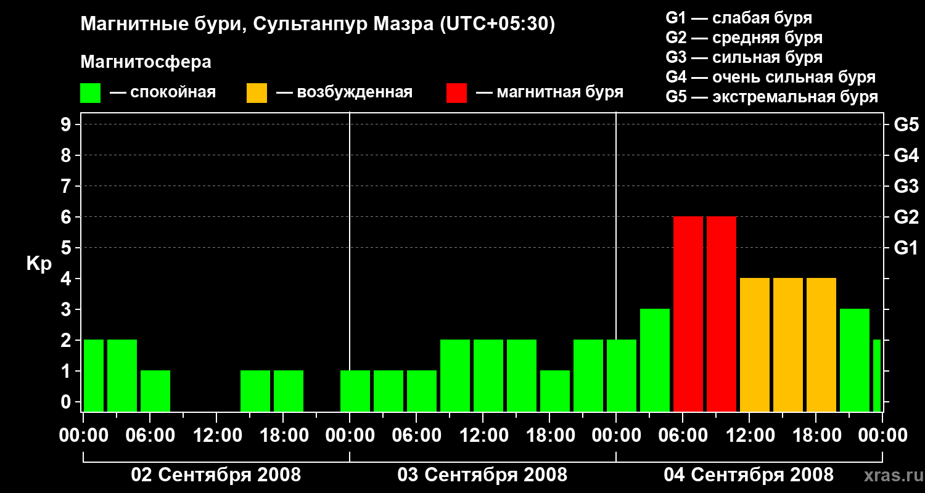The width and height of the screenshot is (925, 493).
Task: Click 'G2 — средняя буря' legend line
Action: click(744, 38)
